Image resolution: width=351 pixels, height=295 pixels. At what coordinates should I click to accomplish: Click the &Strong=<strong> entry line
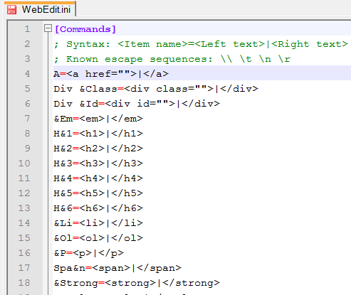(137, 283)
